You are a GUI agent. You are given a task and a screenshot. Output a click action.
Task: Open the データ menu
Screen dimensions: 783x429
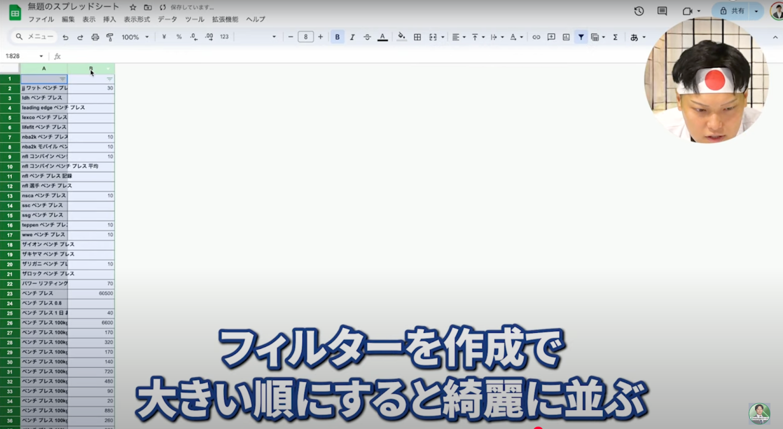pyautogui.click(x=167, y=20)
